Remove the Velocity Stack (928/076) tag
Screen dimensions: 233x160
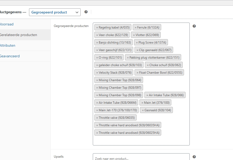coord(97,73)
